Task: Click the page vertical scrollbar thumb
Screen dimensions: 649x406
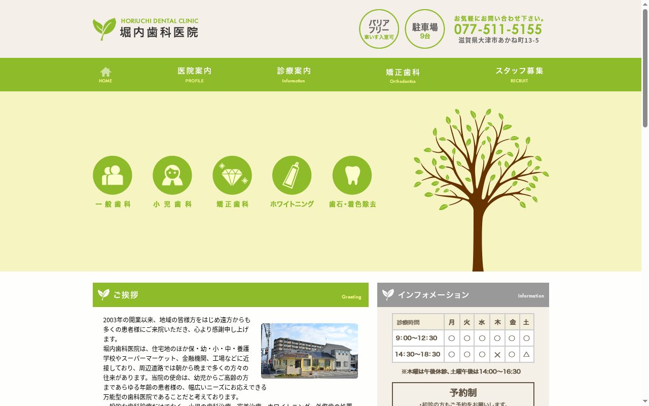Action: coord(645,67)
